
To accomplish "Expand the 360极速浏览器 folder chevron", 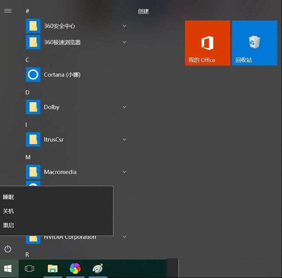I will click(x=124, y=42).
